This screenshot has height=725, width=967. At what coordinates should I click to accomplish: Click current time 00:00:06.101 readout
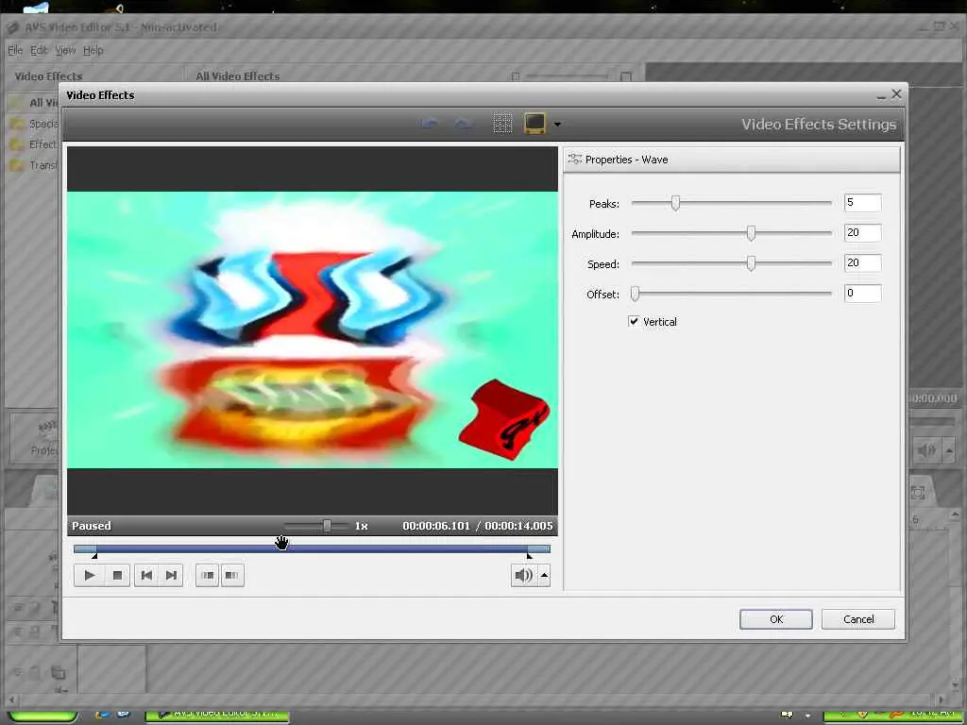click(436, 526)
